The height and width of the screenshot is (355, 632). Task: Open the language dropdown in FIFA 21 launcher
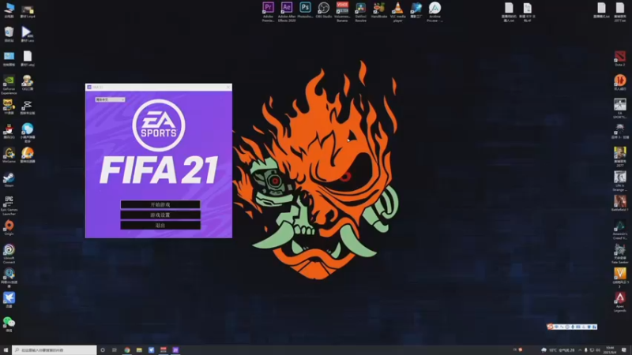[x=110, y=99]
